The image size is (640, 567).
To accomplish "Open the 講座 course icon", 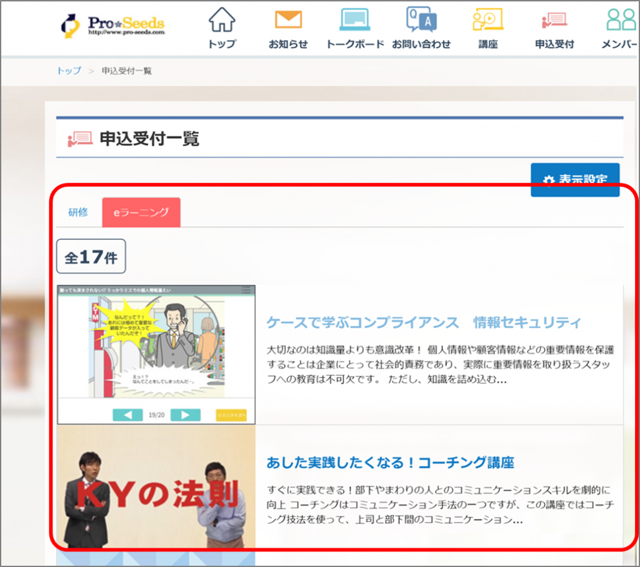I will 487,21.
